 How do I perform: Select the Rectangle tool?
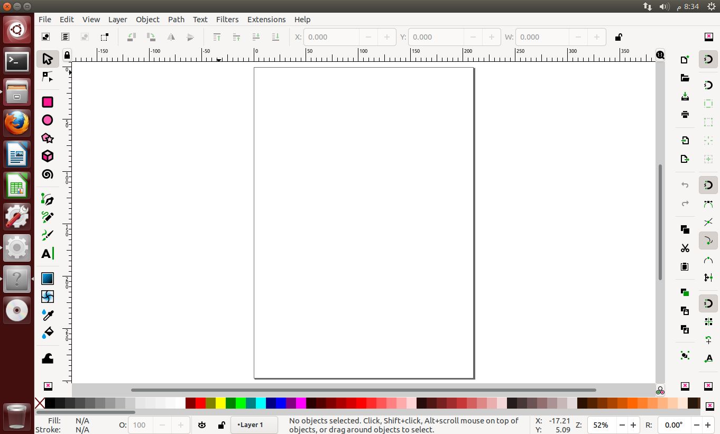[48, 102]
